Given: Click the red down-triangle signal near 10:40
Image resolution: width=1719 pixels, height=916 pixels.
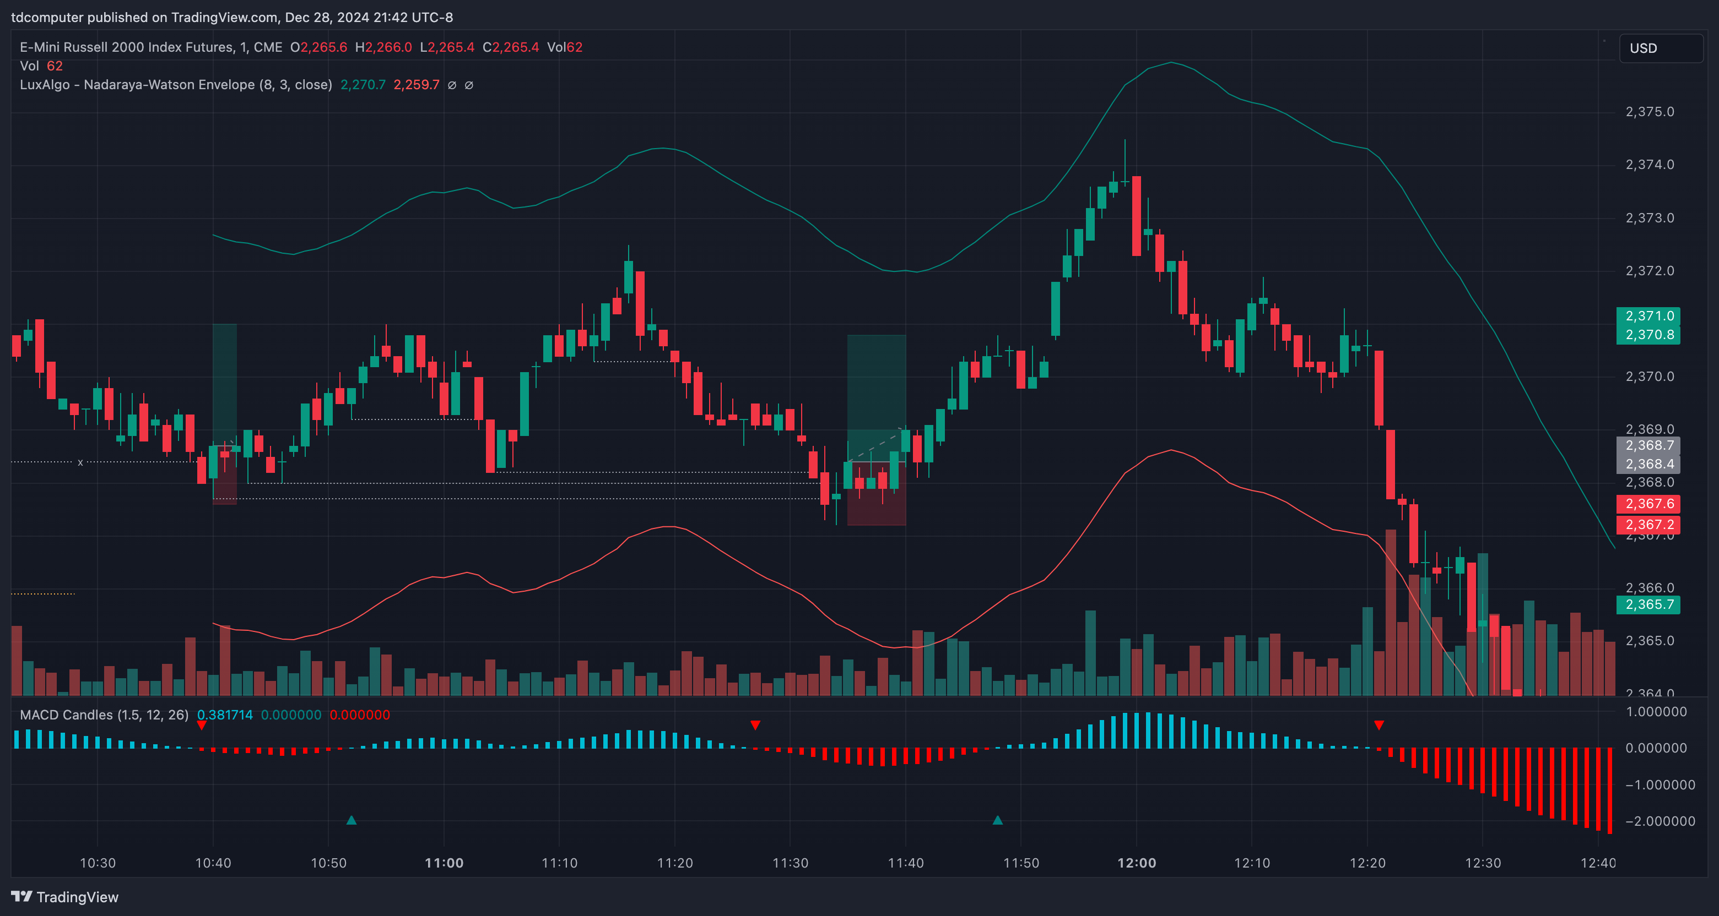Looking at the screenshot, I should point(202,726).
